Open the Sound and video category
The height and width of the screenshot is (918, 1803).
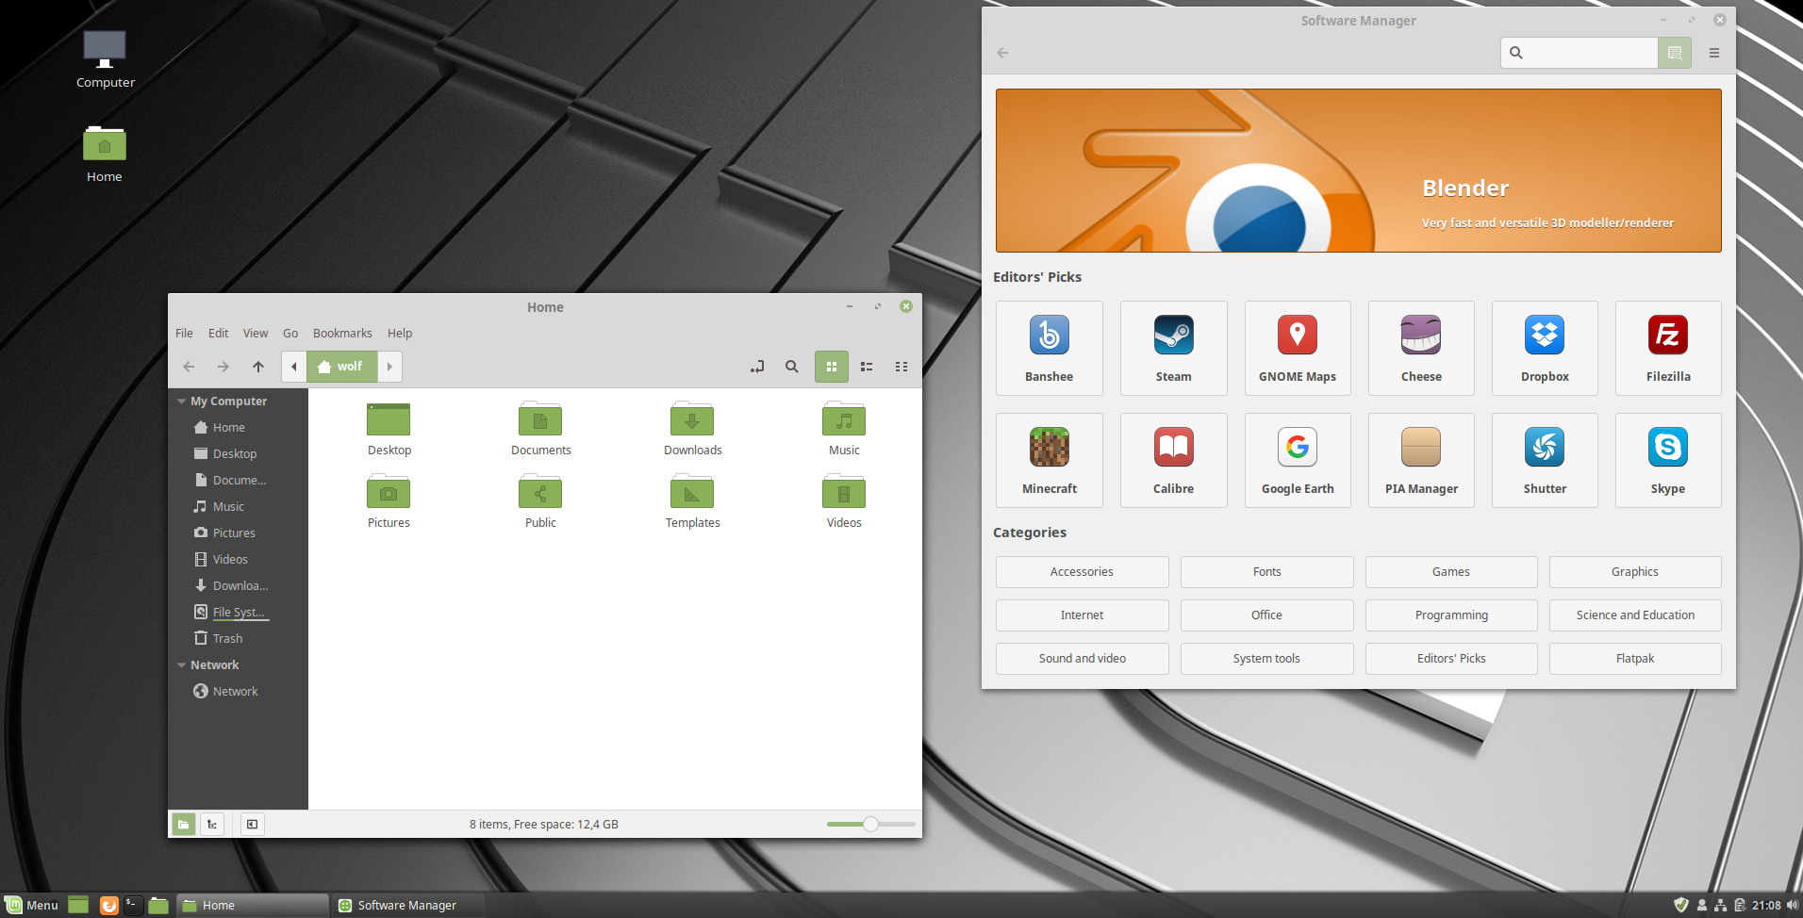coord(1082,659)
